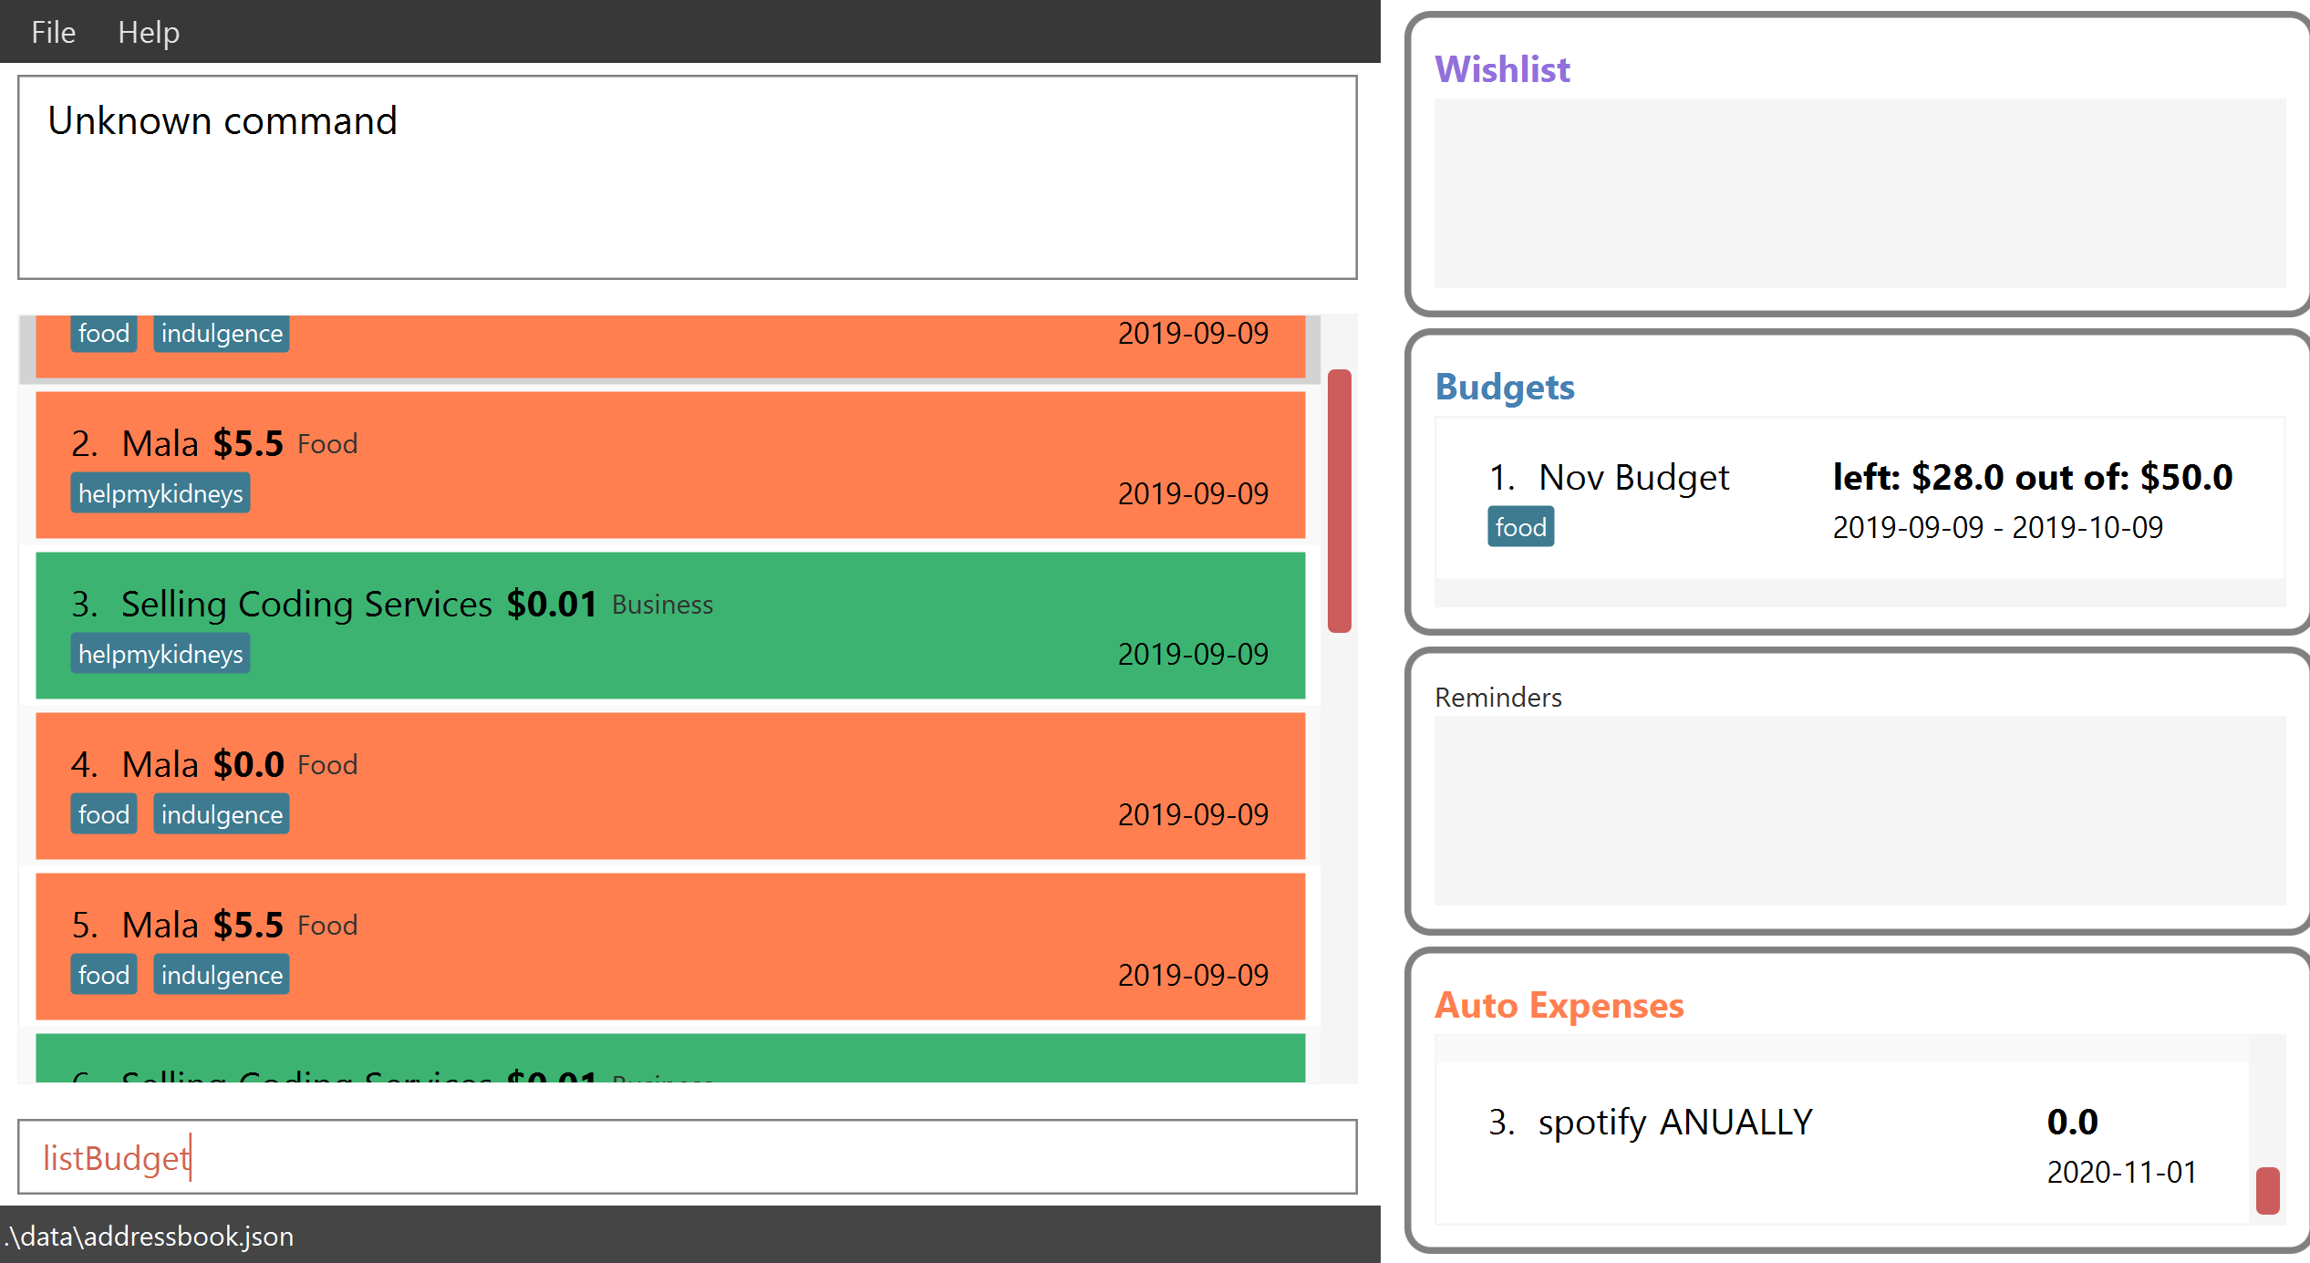Click the empty Reminders list area

pyautogui.click(x=1859, y=810)
